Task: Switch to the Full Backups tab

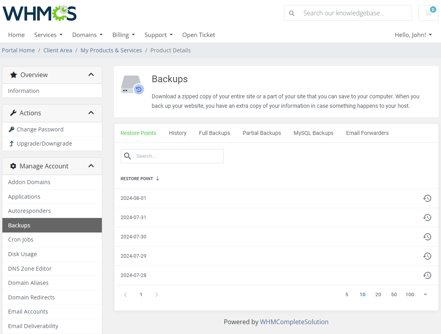Action: coord(214,133)
